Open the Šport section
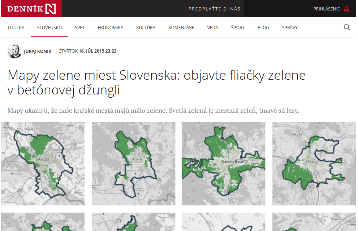 (x=238, y=27)
